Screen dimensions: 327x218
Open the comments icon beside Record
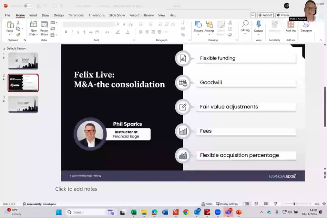point(253,15)
